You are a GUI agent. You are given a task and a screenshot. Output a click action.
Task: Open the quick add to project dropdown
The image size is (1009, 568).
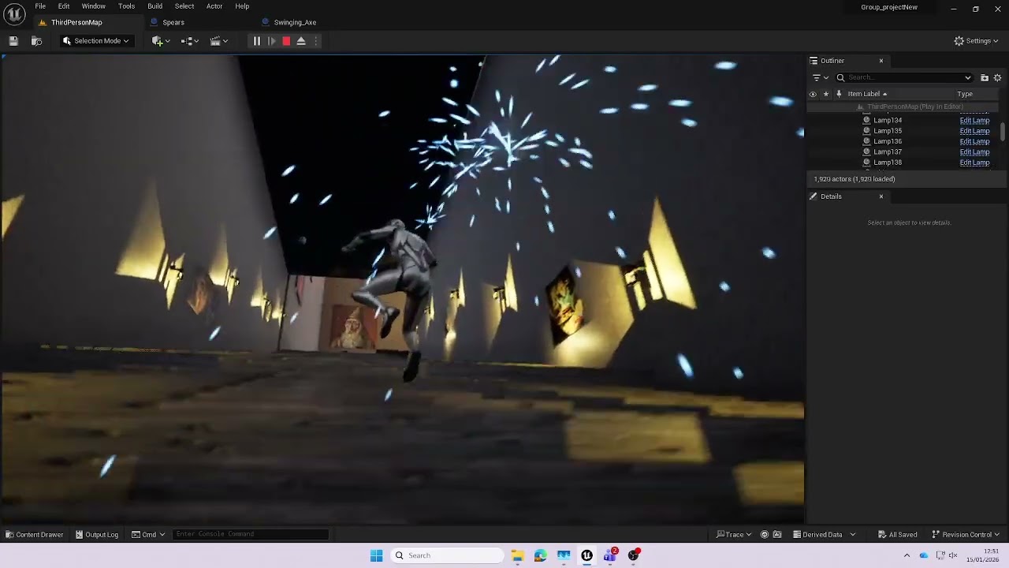(x=161, y=41)
